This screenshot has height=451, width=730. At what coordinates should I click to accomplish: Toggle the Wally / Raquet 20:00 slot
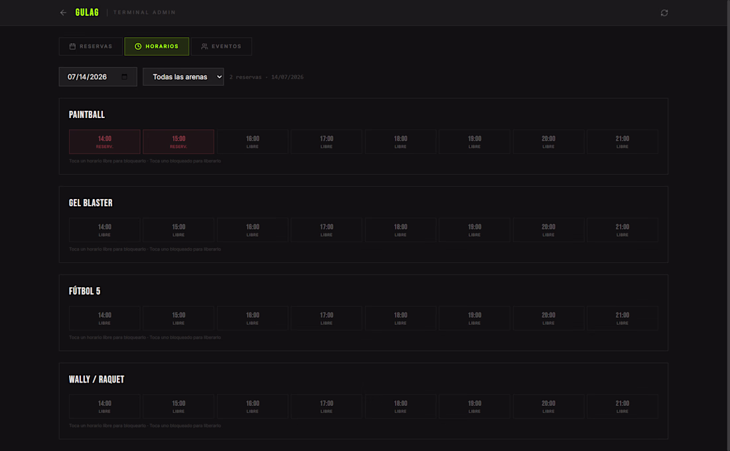[x=548, y=407]
